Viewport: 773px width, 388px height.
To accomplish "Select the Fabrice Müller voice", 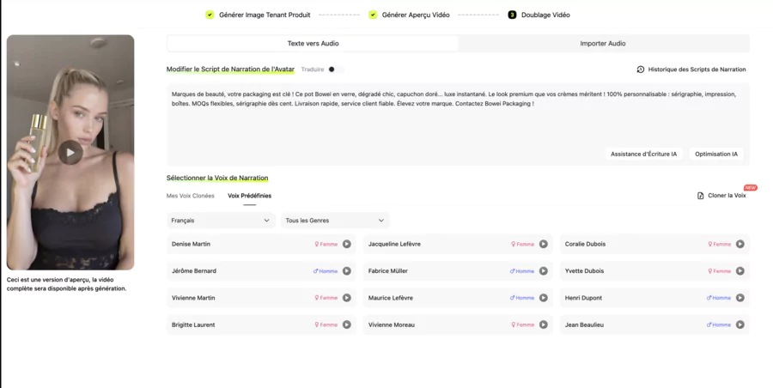I will point(458,270).
